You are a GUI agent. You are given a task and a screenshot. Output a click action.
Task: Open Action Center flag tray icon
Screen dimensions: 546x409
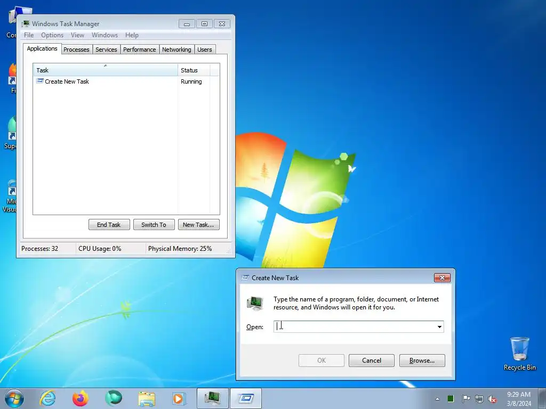pos(465,398)
